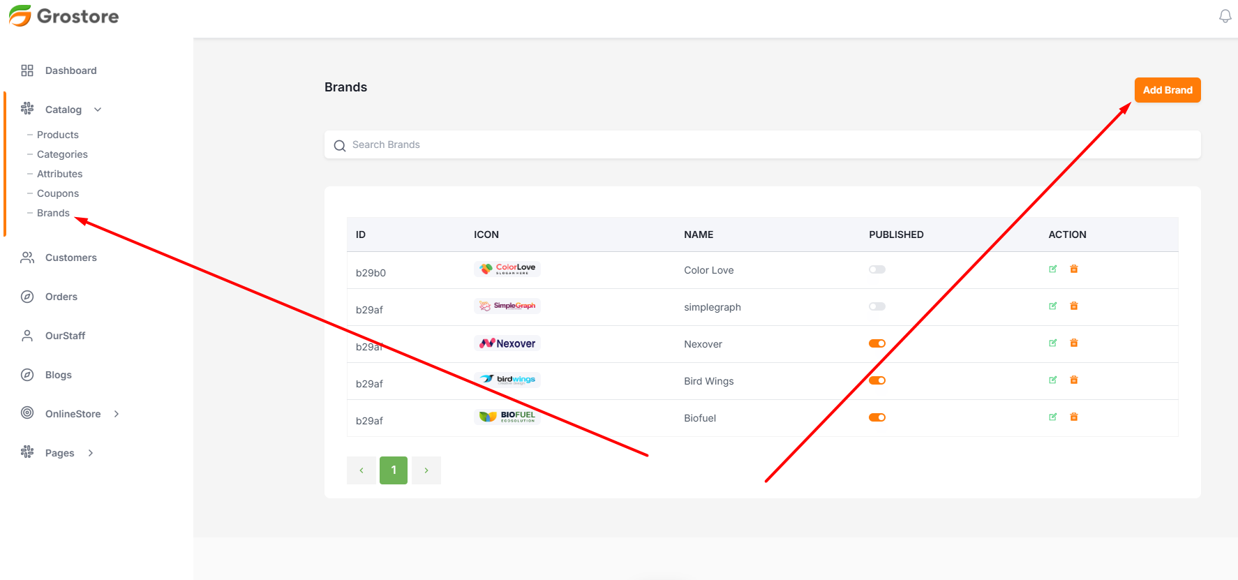Expand the OnlineStore submenu
The width and height of the screenshot is (1238, 580).
pyautogui.click(x=117, y=414)
